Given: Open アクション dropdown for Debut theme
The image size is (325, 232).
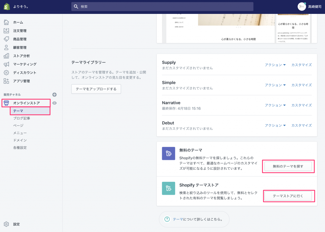Looking at the screenshot, I should pos(275,125).
